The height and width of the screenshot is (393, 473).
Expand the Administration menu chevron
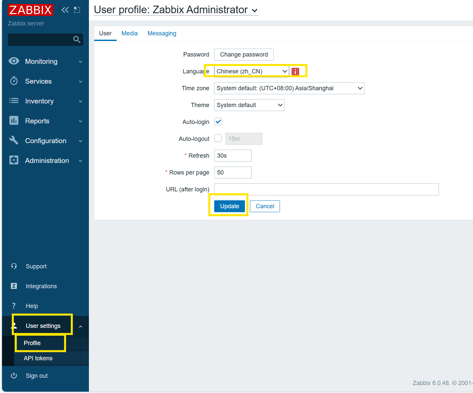coord(81,161)
